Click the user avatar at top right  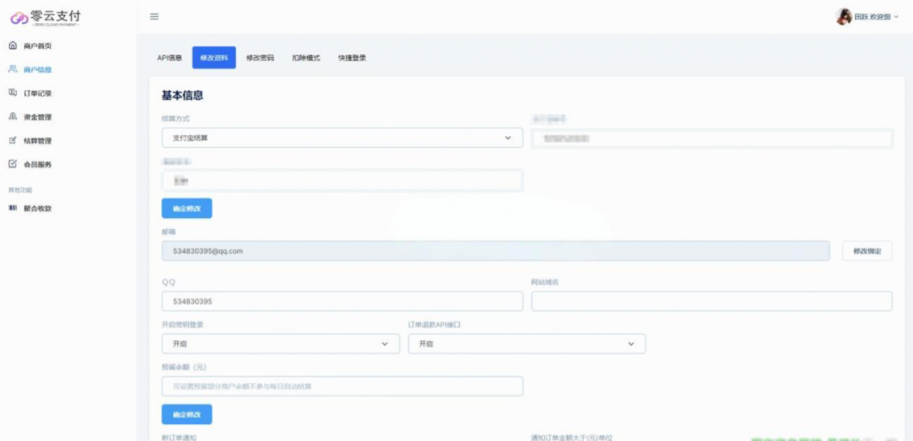pos(843,17)
